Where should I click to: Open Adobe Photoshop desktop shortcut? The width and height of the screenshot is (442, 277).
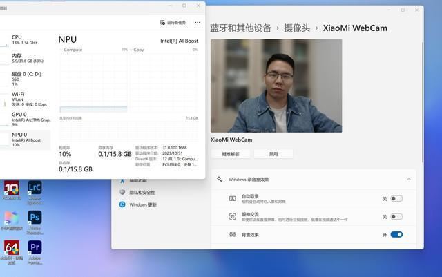click(x=35, y=218)
